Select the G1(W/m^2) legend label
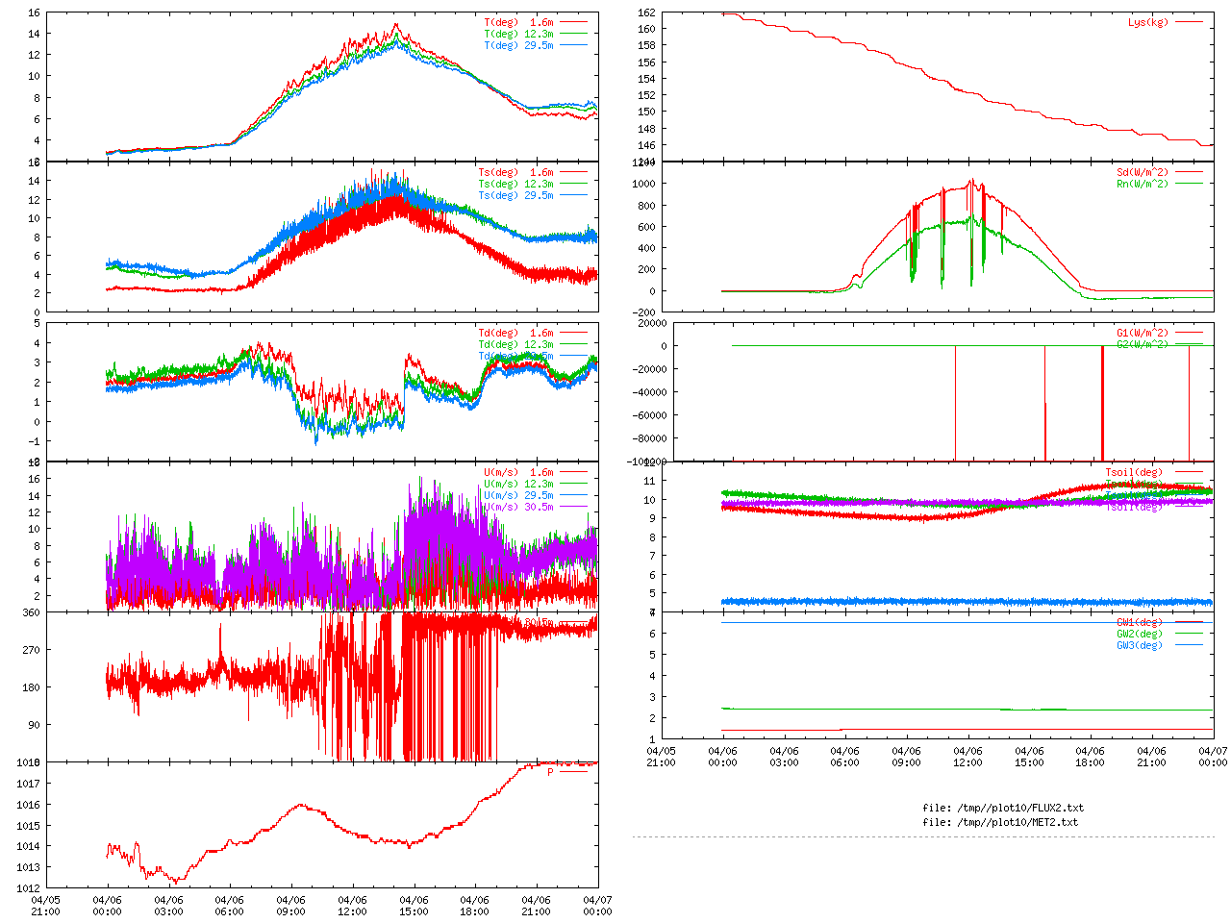 [1142, 333]
